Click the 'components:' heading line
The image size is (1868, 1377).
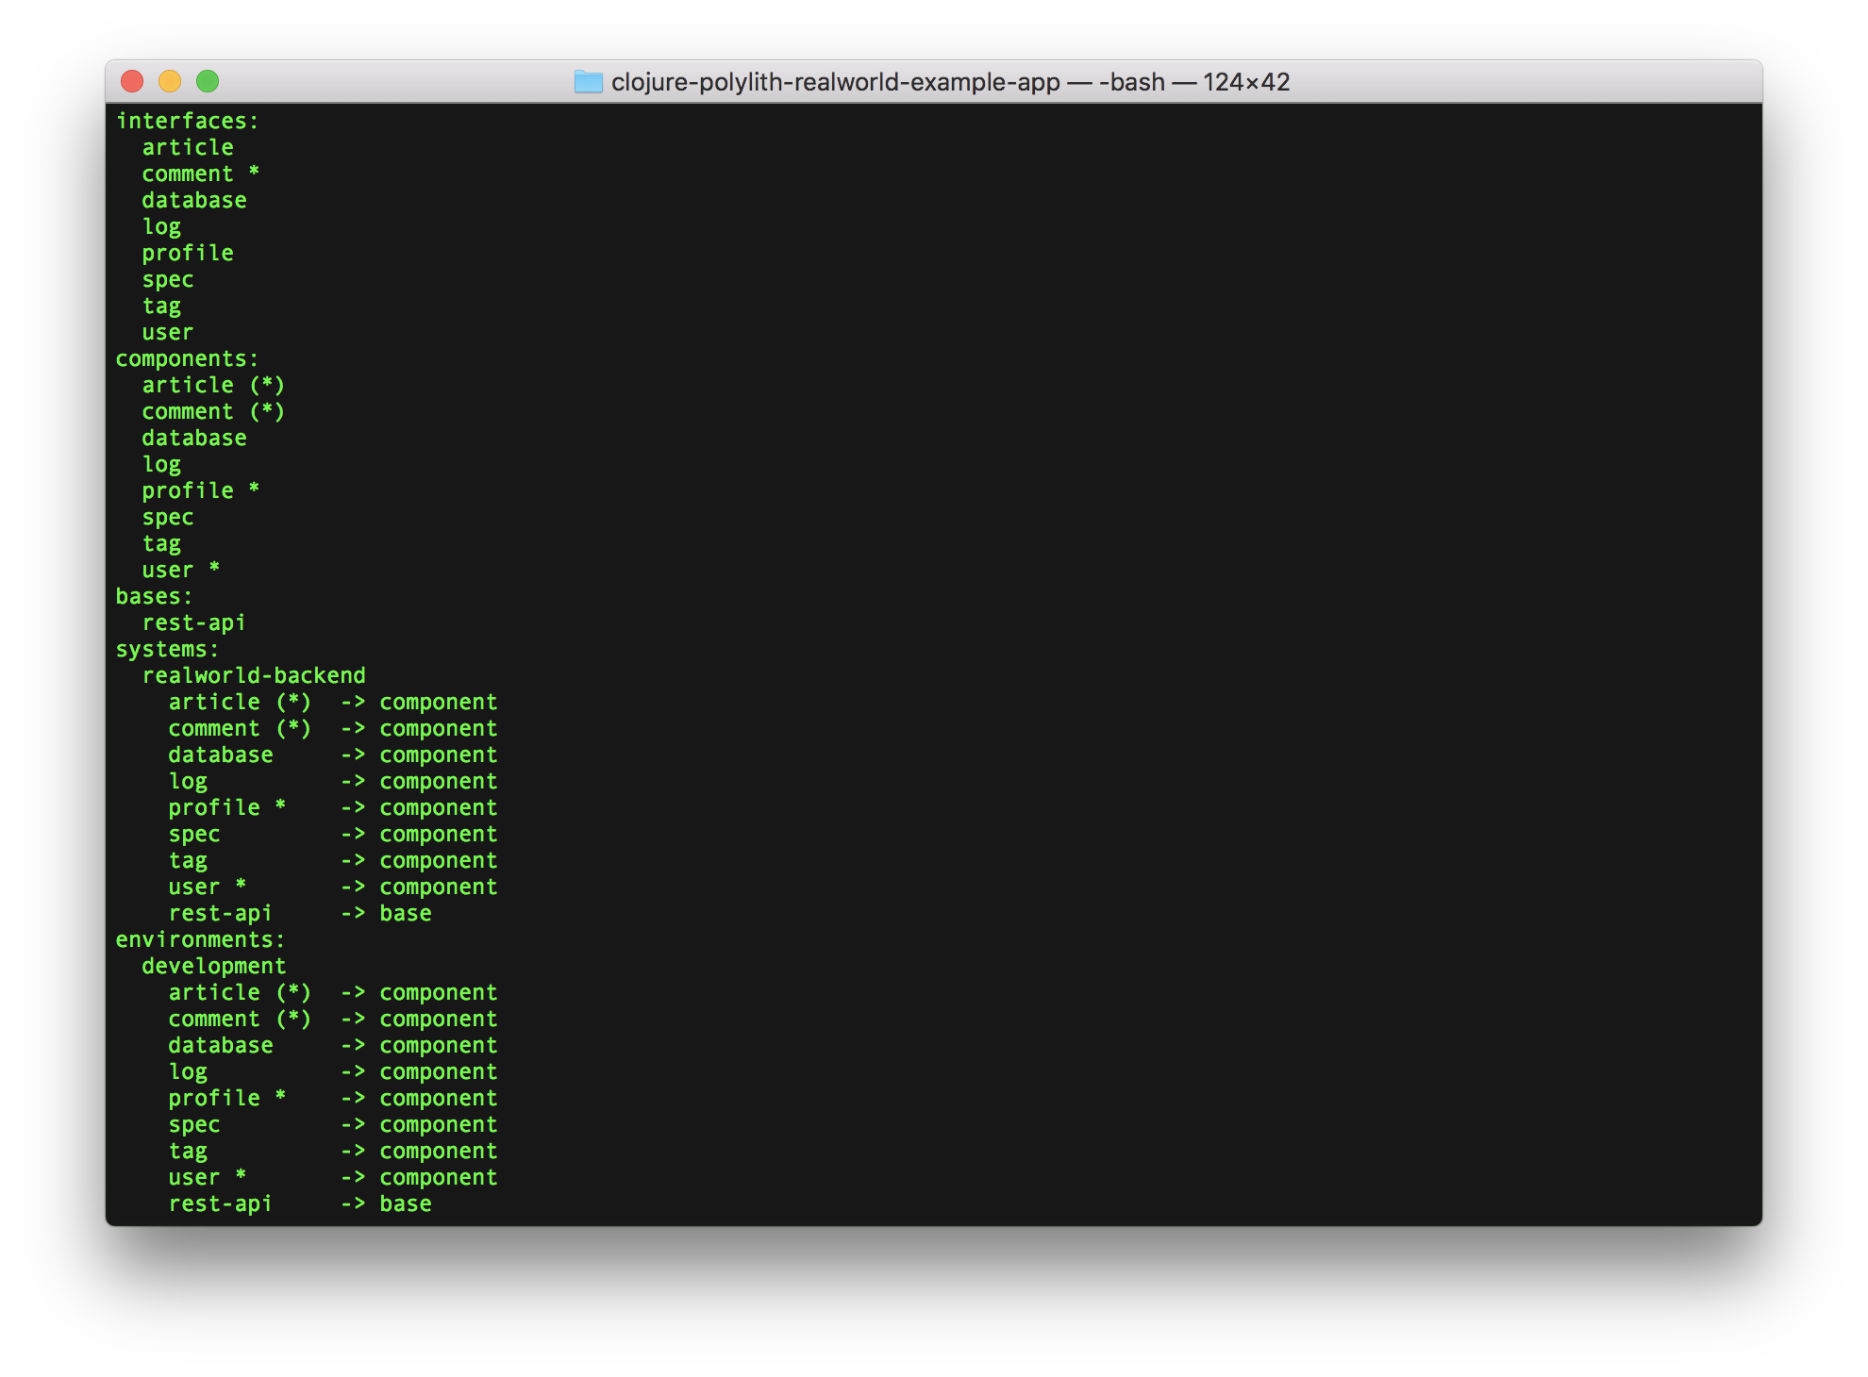(x=187, y=358)
